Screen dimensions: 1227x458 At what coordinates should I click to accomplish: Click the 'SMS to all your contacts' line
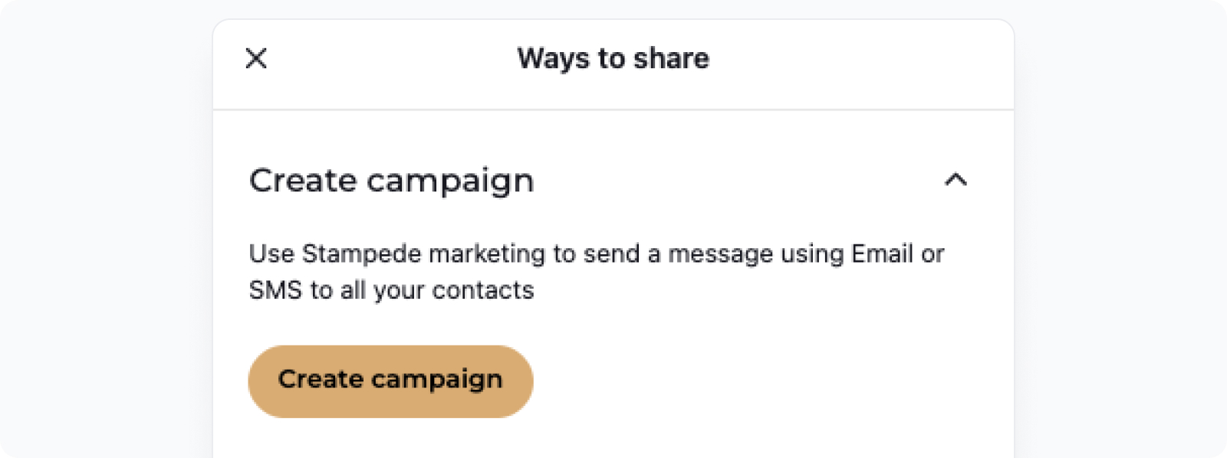pos(392,290)
